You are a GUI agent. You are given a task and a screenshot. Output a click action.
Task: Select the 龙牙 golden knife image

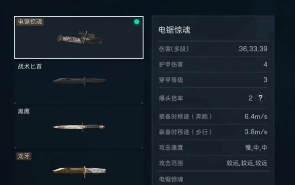pos(79,171)
